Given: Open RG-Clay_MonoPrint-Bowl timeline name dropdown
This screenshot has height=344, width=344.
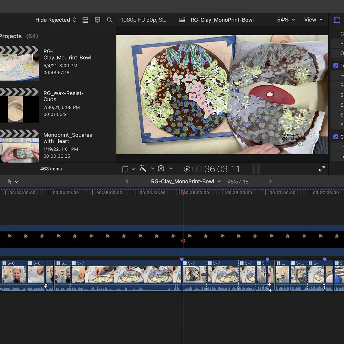Looking at the screenshot, I should tap(186, 181).
